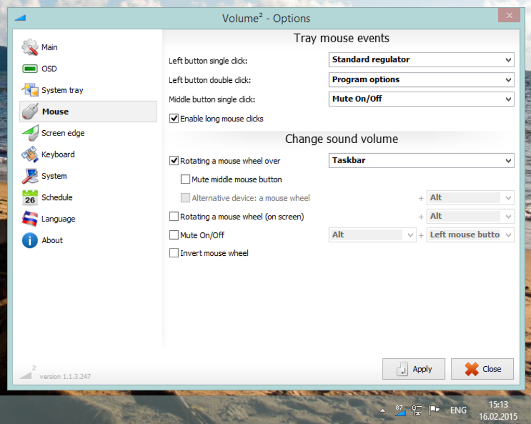Viewport: 531px width, 424px height.
Task: Click the Screen edge icon
Action: pyautogui.click(x=30, y=133)
